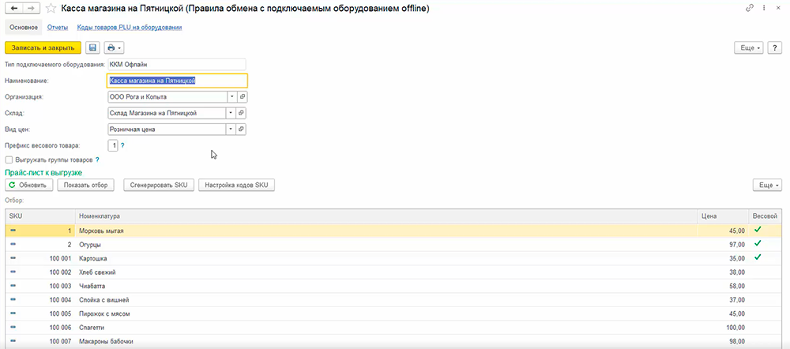
Task: Copy link using chain icon
Action: pyautogui.click(x=749, y=8)
